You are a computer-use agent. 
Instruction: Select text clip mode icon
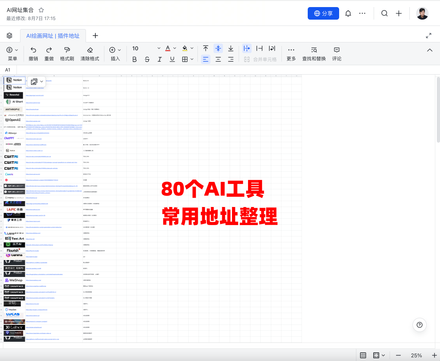pyautogui.click(x=259, y=48)
